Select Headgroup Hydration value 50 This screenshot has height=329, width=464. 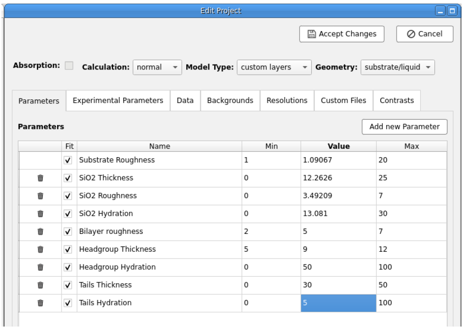tap(338, 267)
